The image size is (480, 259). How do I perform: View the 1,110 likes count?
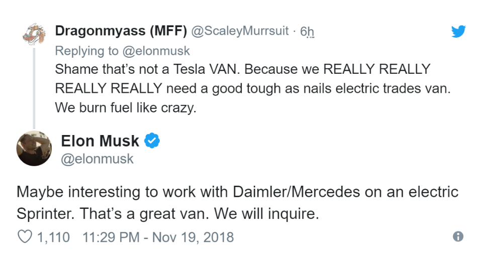[x=54, y=236]
